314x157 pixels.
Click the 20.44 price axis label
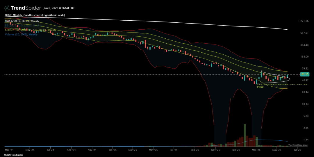coord(305,92)
